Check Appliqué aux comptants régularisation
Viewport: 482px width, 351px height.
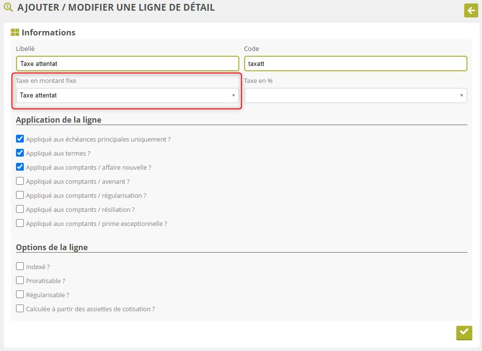click(x=20, y=195)
